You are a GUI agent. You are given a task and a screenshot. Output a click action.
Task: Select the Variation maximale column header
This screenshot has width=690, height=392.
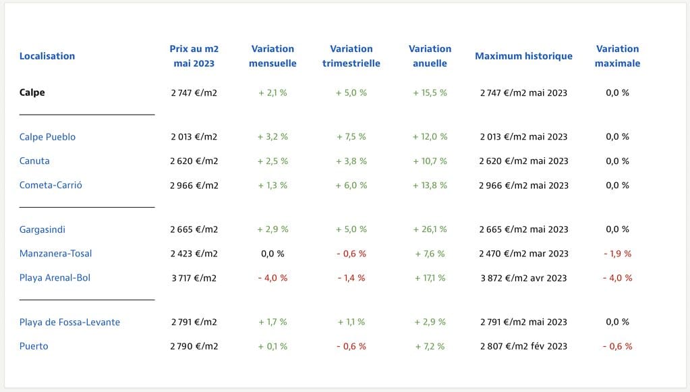[618, 56]
